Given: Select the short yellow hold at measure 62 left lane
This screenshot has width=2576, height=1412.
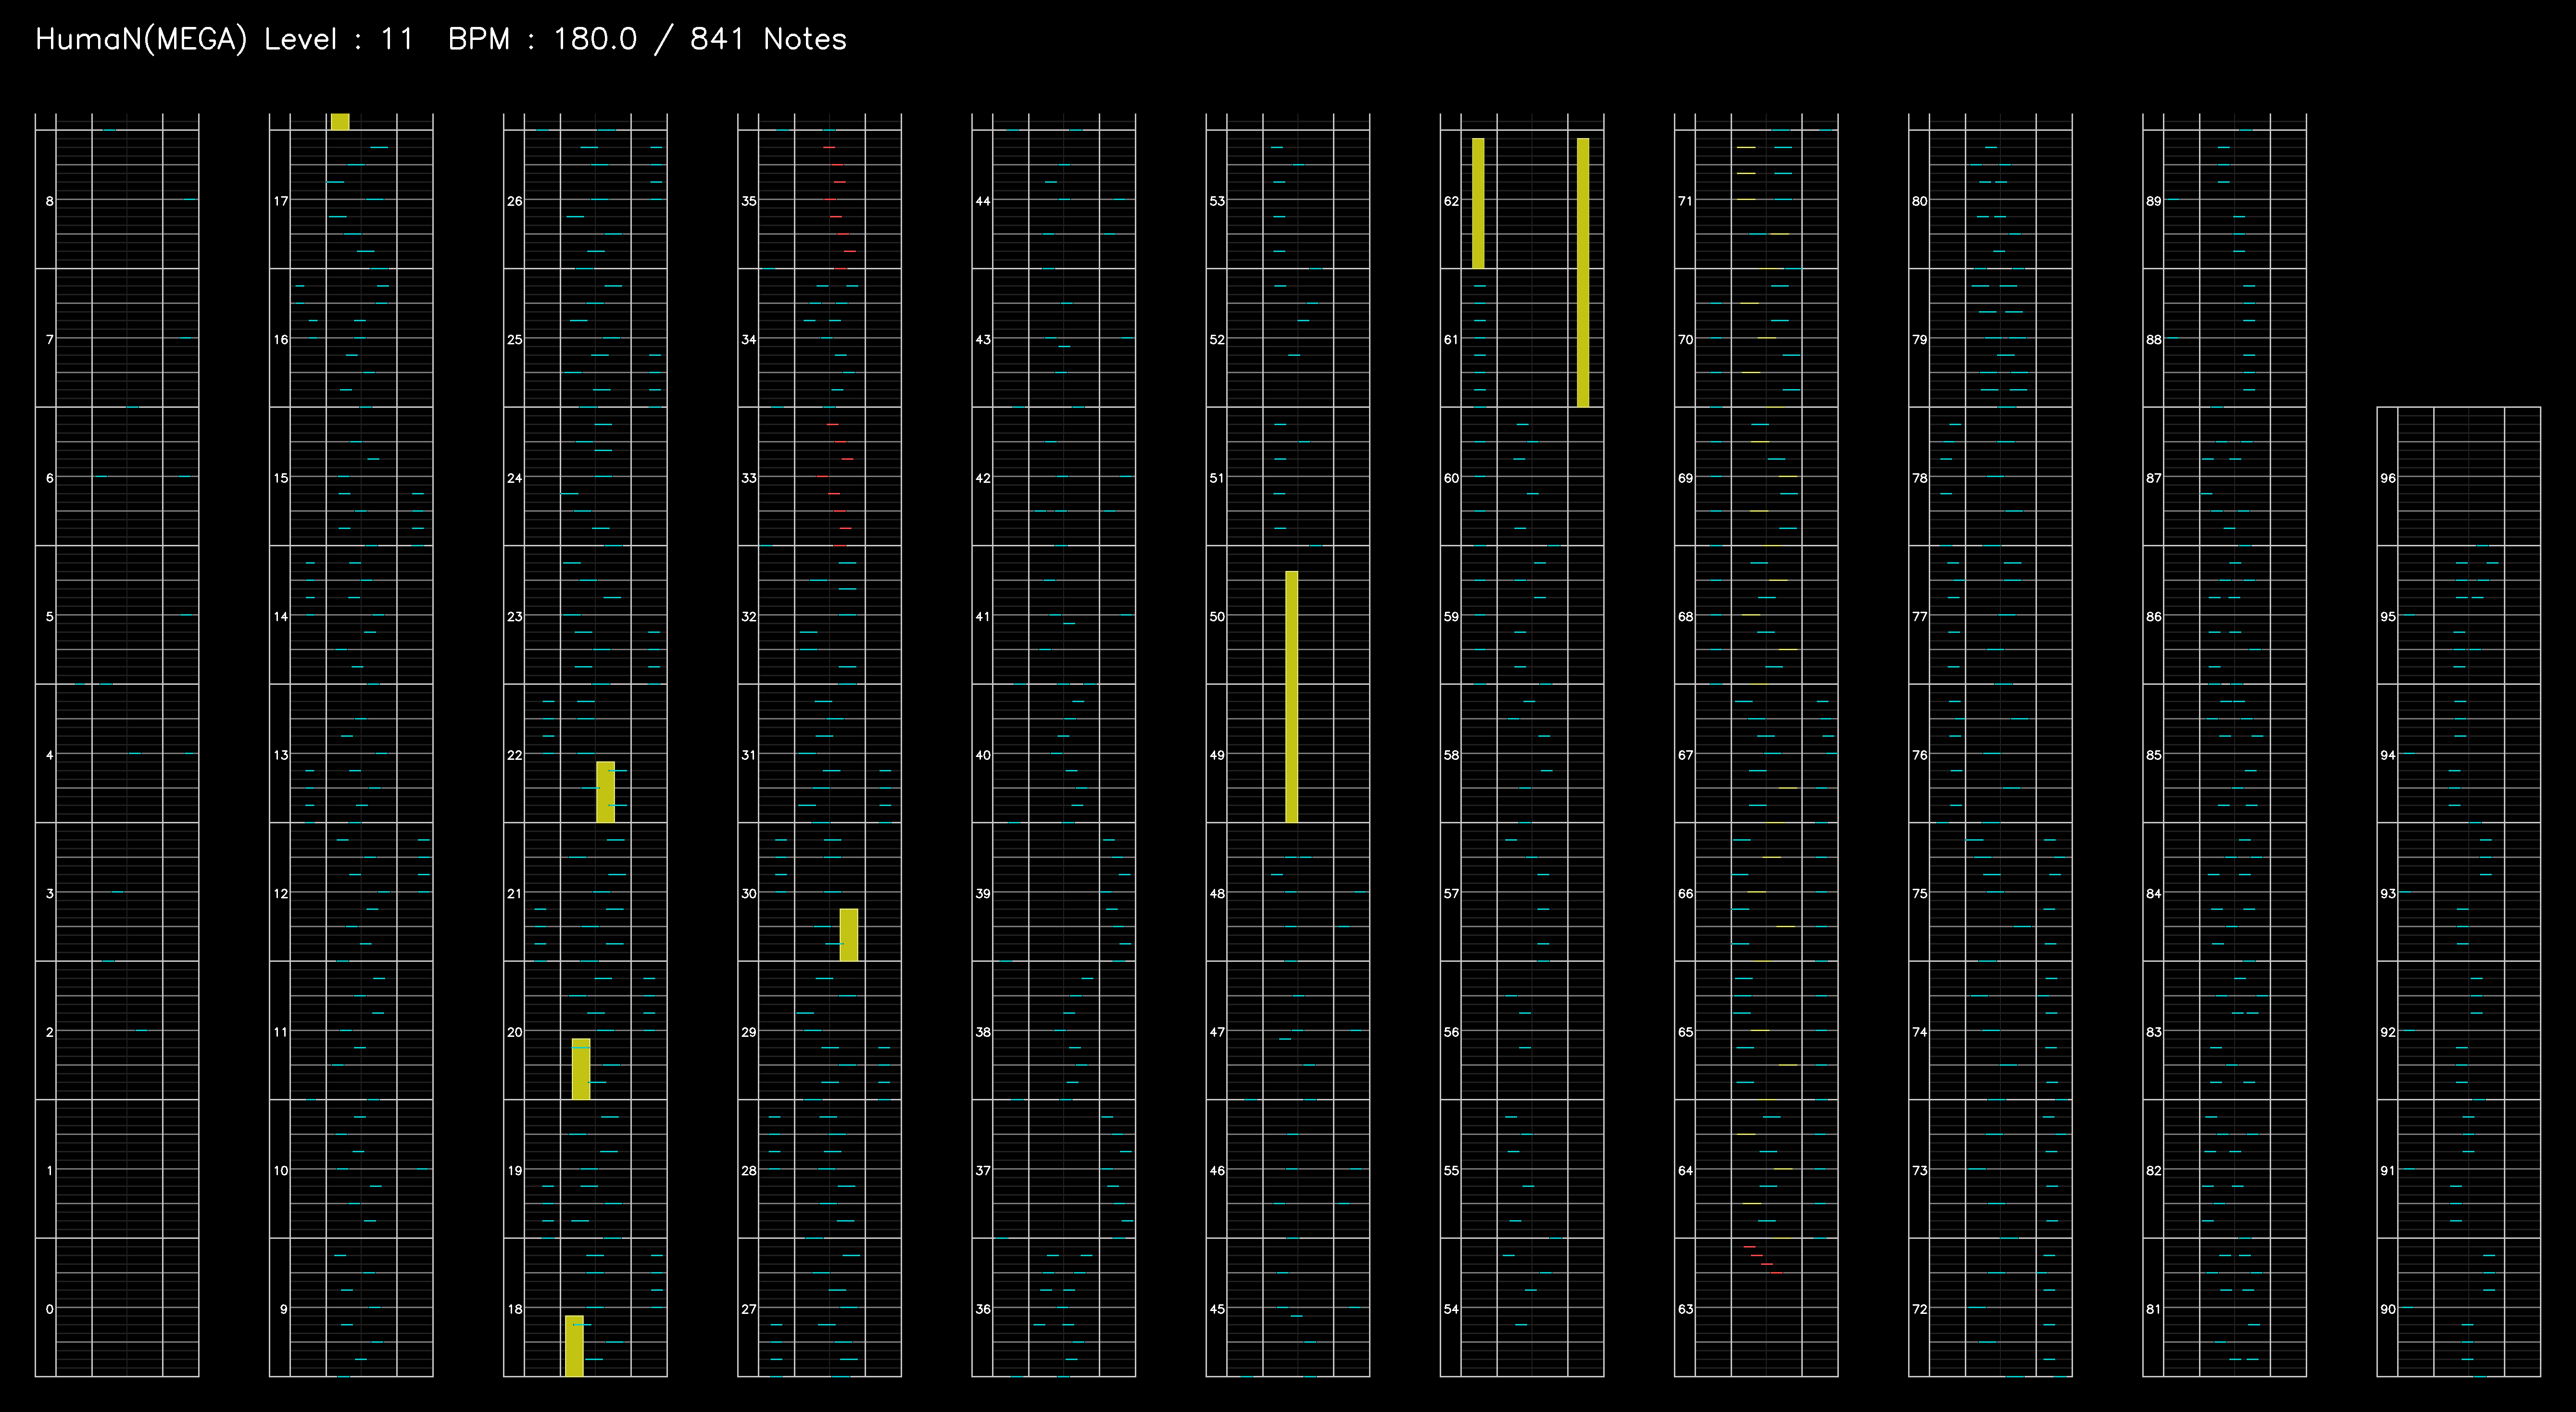Looking at the screenshot, I should tap(1478, 203).
